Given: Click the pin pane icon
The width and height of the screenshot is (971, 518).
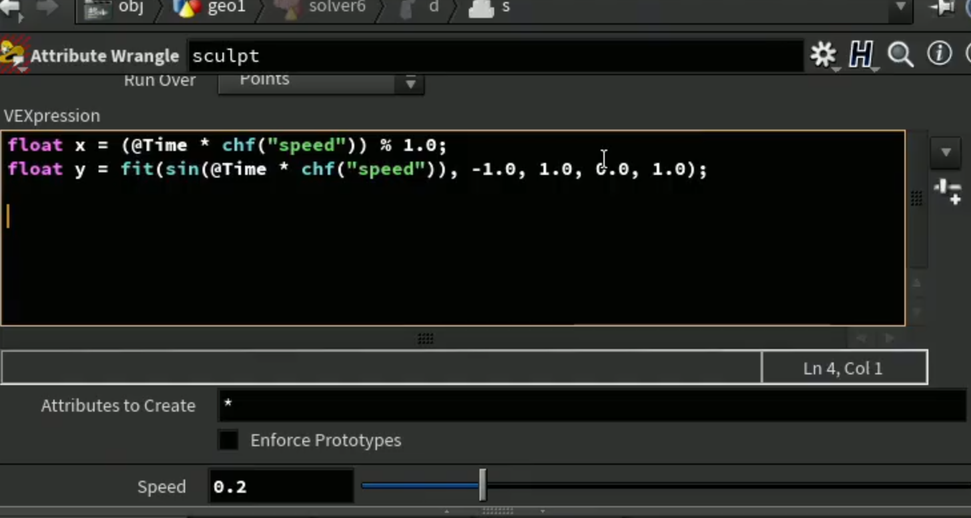Looking at the screenshot, I should click(x=942, y=7).
